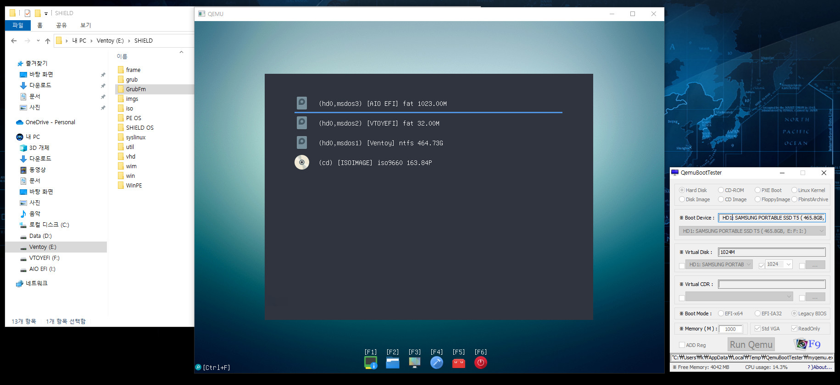840x385 pixels.
Task: Click the Virtual CDR text field
Action: click(x=772, y=284)
